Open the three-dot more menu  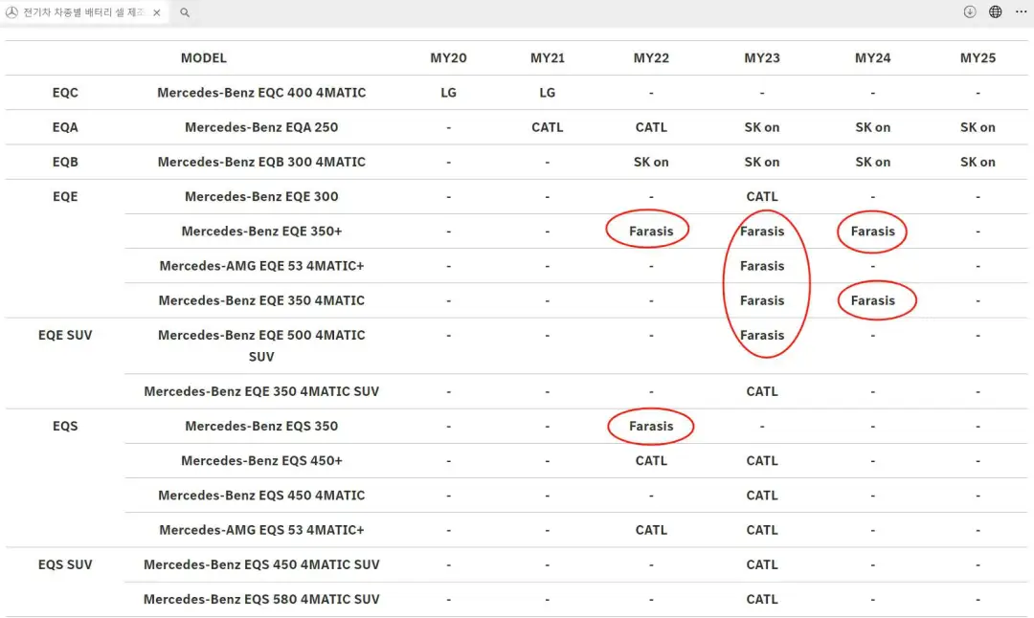1021,11
